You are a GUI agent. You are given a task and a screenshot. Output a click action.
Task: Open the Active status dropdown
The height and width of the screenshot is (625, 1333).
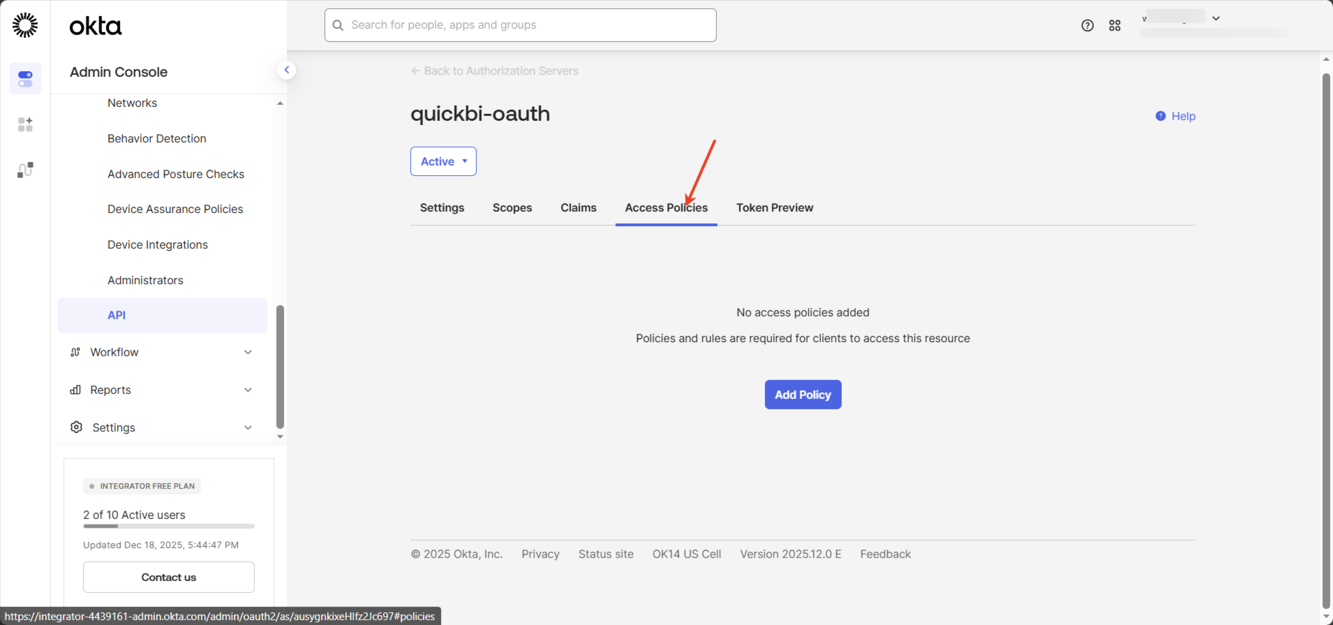(x=443, y=162)
